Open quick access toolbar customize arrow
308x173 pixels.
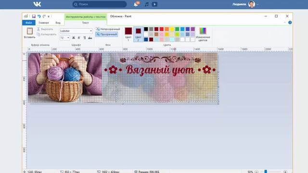49,16
